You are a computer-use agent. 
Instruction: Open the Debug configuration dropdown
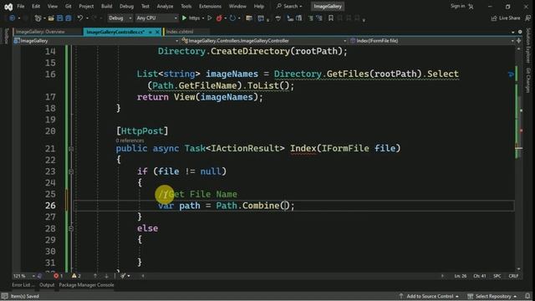pyautogui.click(x=120, y=18)
